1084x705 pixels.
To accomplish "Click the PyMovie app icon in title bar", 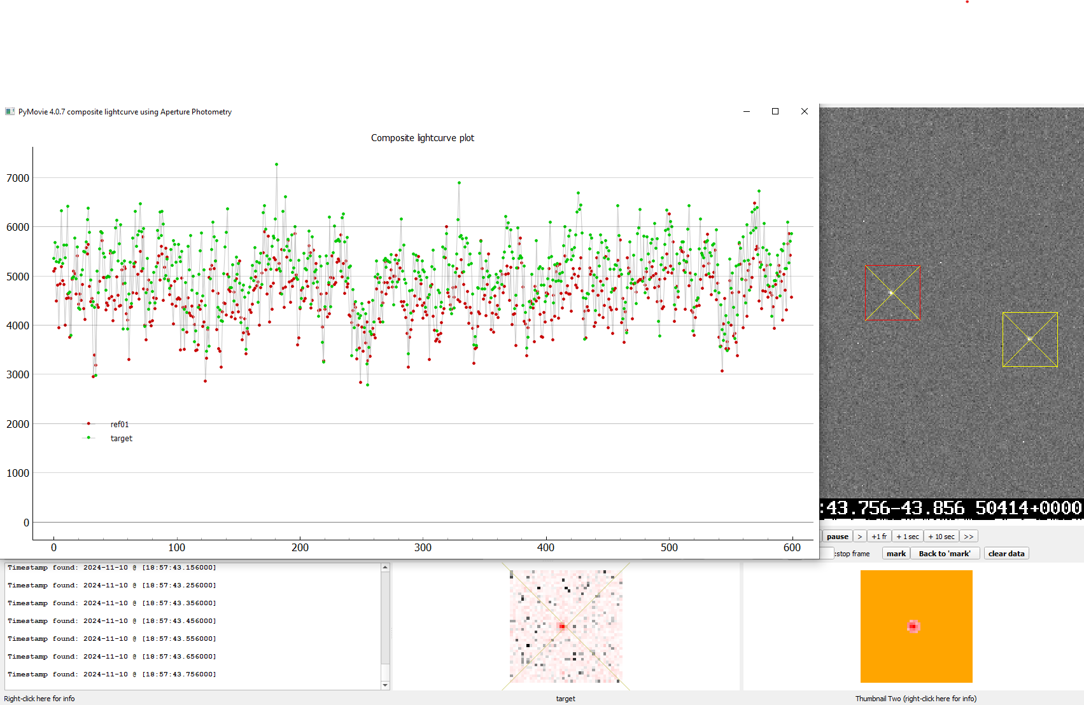I will tap(10, 111).
